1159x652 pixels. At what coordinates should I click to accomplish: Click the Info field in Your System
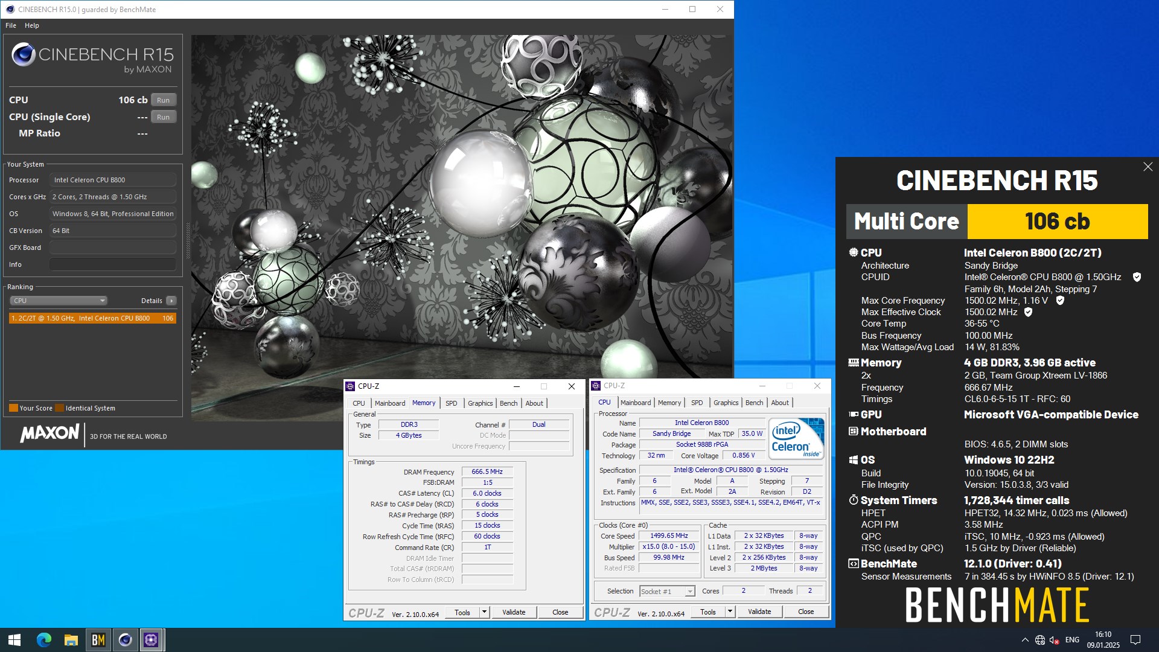[x=113, y=264]
